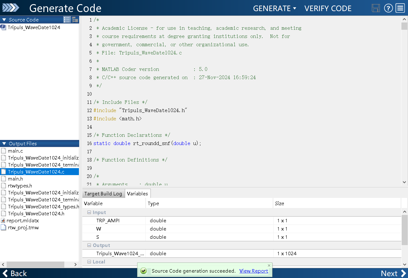
Task: Open rtwtypes.h file
Action: [x=20, y=186]
